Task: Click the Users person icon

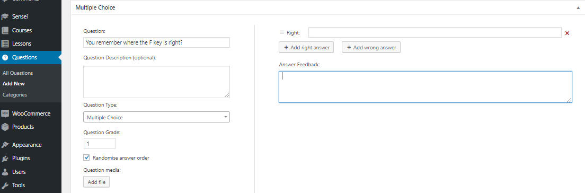Action: click(5, 172)
